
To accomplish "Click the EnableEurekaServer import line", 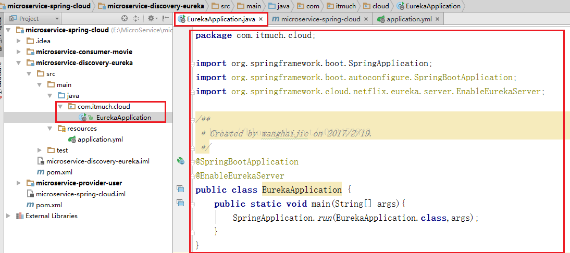I will pos(370,92).
